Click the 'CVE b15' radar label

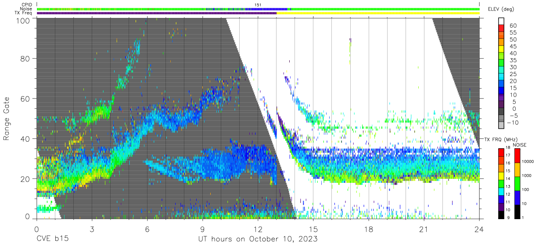pyautogui.click(x=53, y=239)
